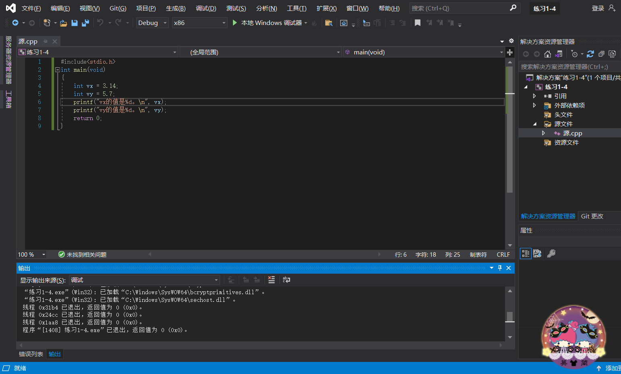
Task: Open the 显示输出来源 调试 dropdown
Action: (x=144, y=280)
